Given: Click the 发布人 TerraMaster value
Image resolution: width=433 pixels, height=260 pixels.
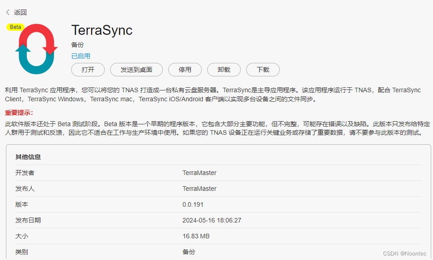Looking at the screenshot, I should coord(199,189).
